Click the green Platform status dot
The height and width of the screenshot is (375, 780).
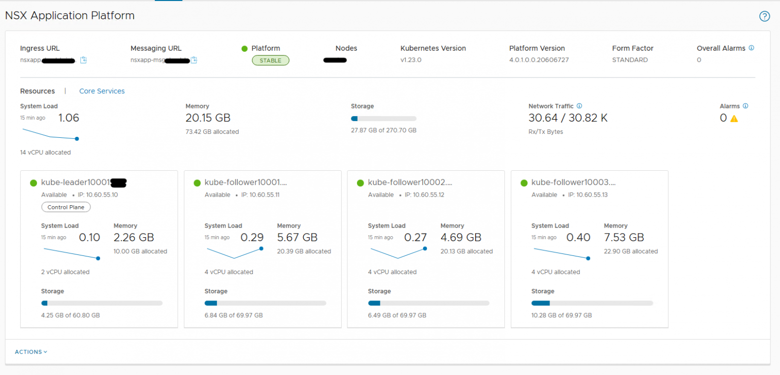[244, 48]
